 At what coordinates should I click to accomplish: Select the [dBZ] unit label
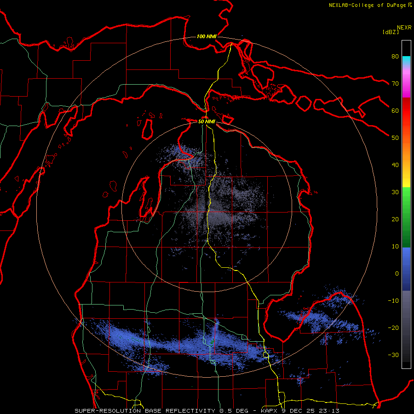pyautogui.click(x=391, y=32)
